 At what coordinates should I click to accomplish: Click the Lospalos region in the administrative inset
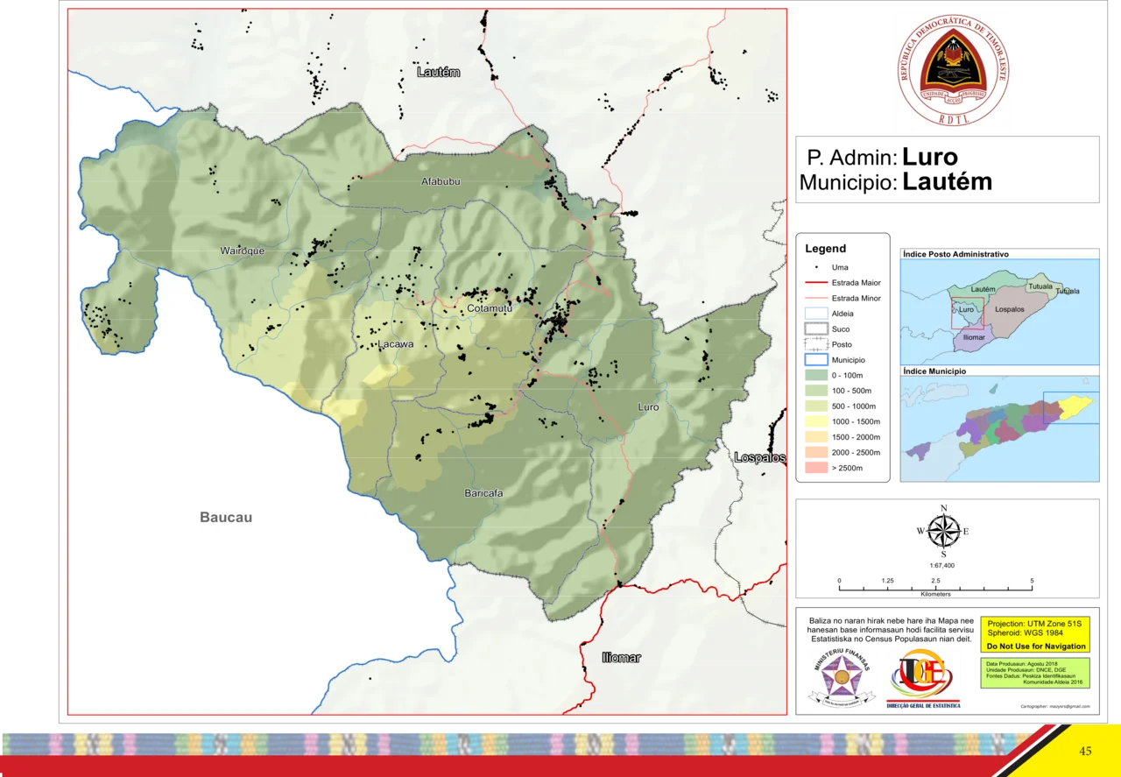point(1010,309)
